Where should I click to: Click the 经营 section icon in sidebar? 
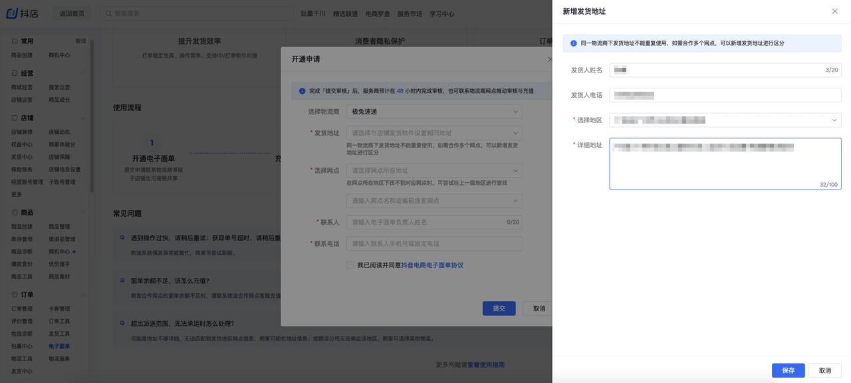click(x=15, y=73)
